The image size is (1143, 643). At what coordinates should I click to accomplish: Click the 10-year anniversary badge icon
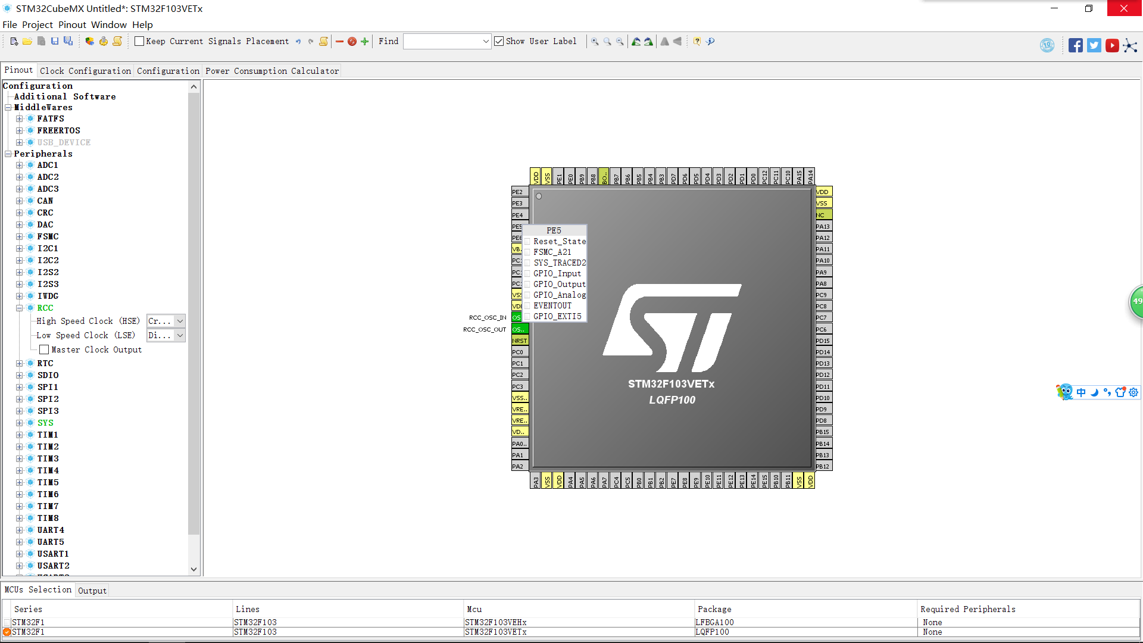point(1047,45)
